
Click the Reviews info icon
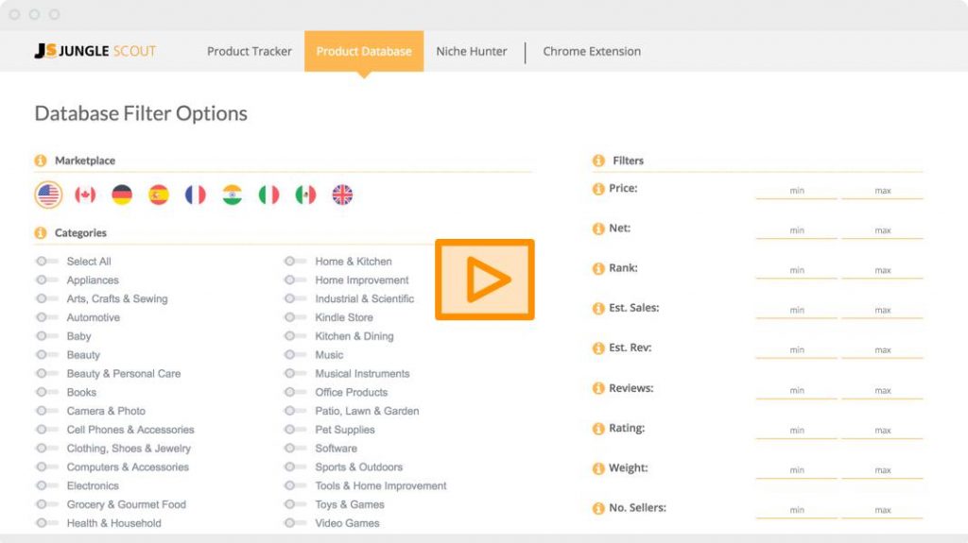pos(598,388)
